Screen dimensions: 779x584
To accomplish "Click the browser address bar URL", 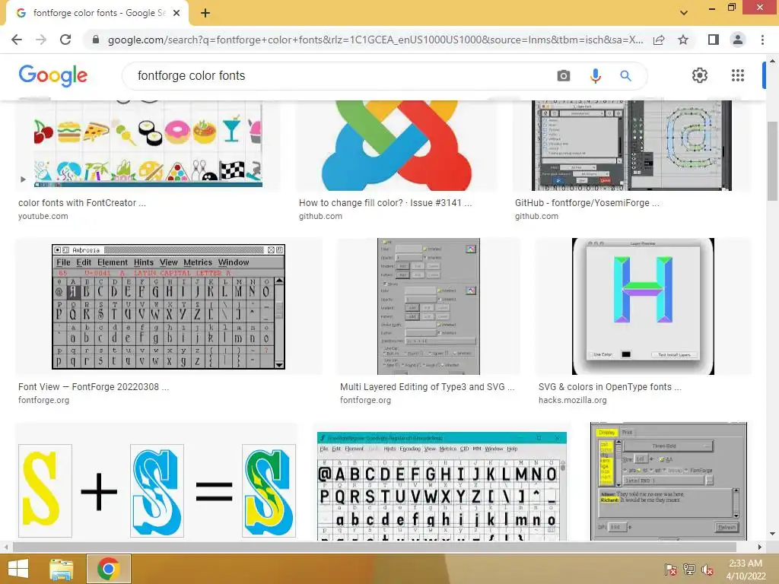I will click(x=375, y=40).
